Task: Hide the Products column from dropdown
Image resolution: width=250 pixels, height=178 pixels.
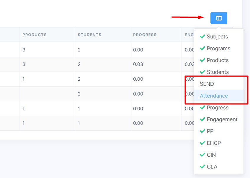Action: (x=218, y=60)
